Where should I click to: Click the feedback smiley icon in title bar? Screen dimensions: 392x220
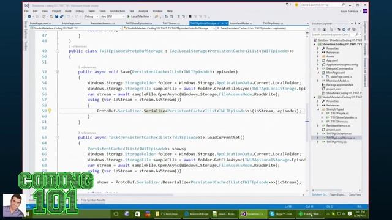click(x=296, y=5)
